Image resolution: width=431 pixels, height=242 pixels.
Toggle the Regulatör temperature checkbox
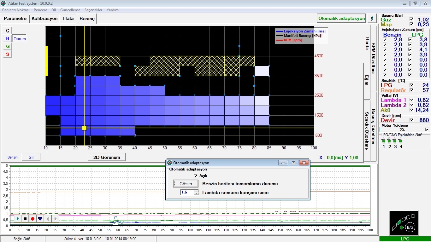412,90
